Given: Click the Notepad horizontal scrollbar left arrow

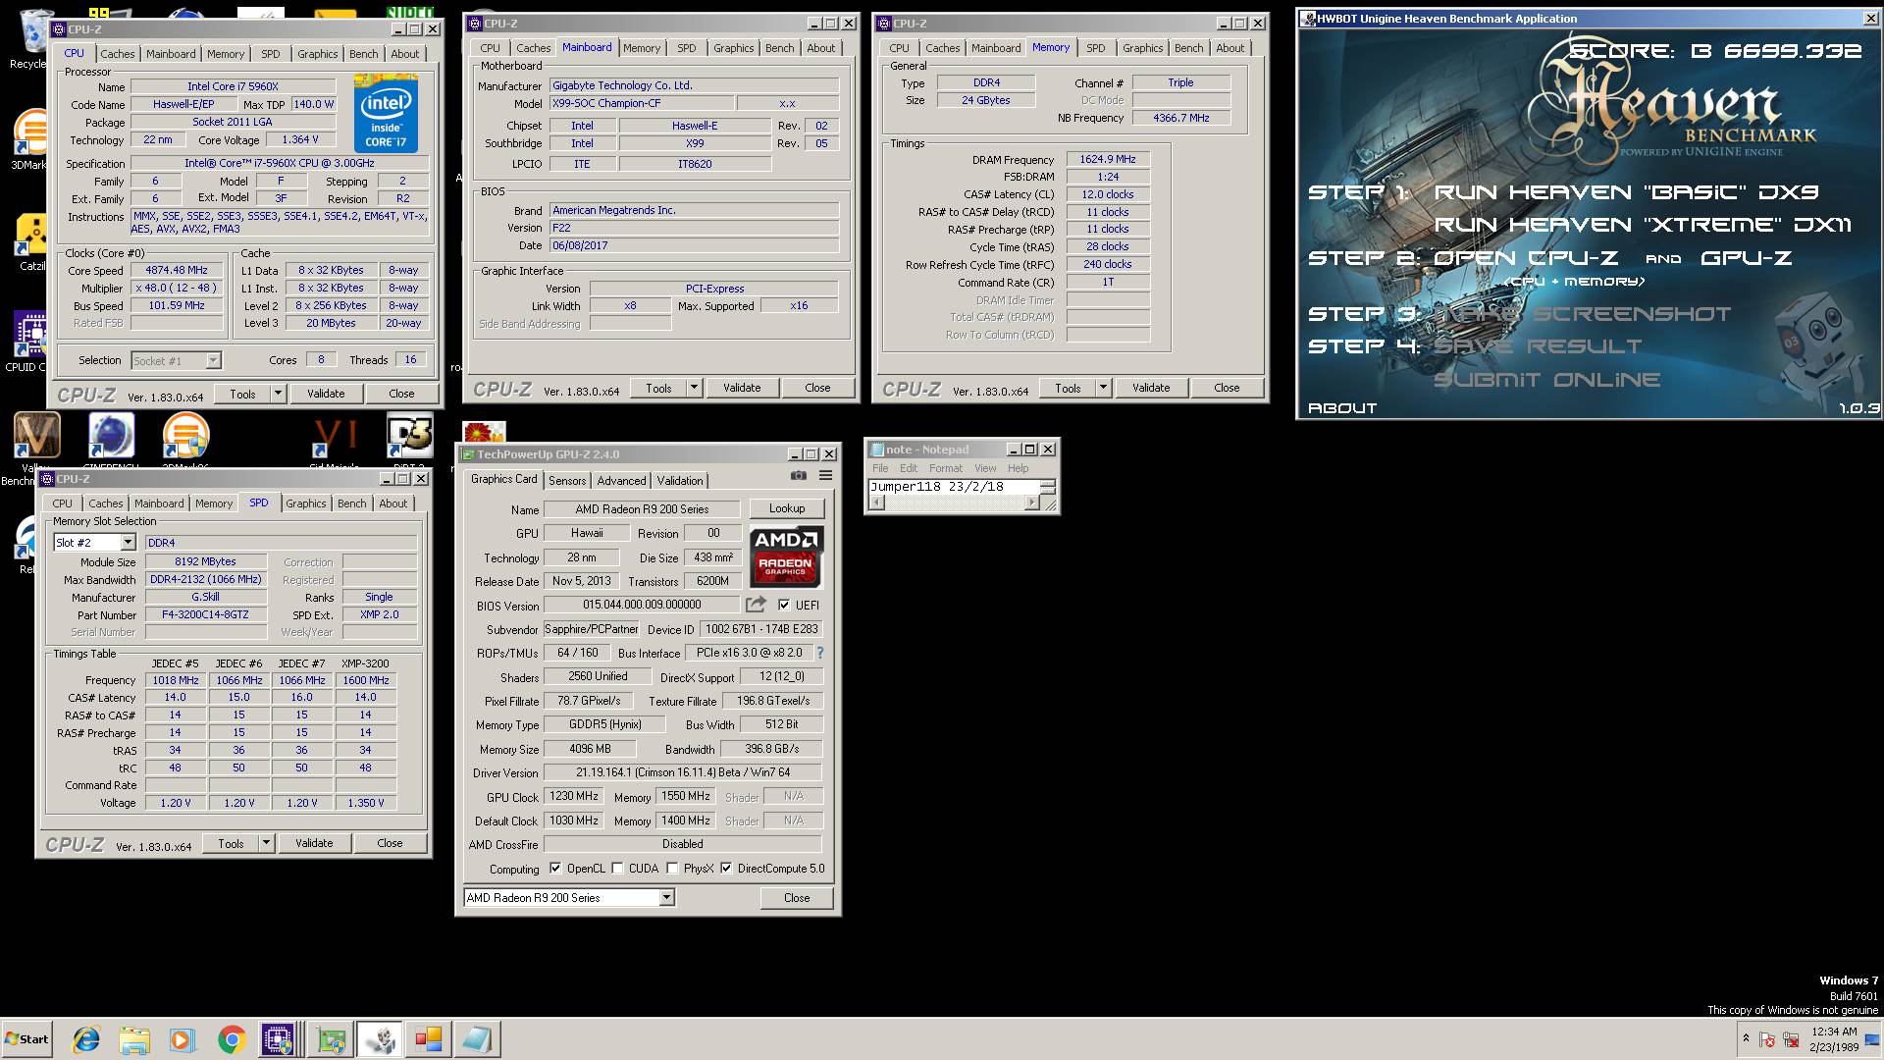Looking at the screenshot, I should 876,503.
